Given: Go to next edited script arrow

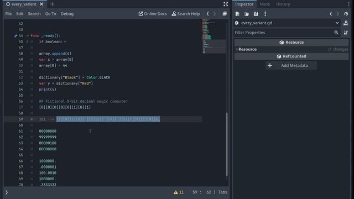Looking at the screenshot, I should pos(215,14).
